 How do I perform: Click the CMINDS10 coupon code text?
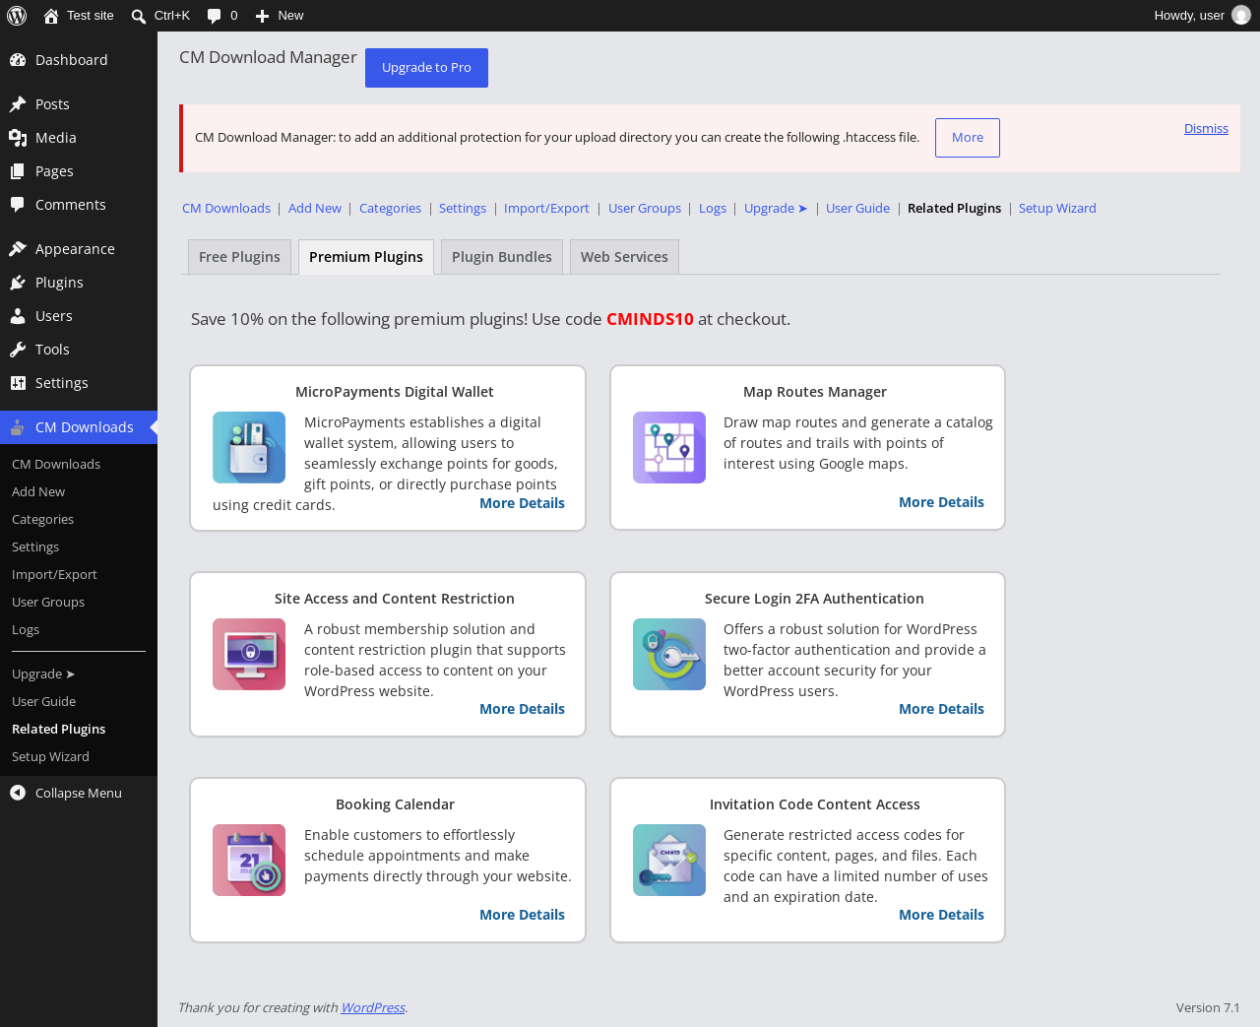coord(650,319)
